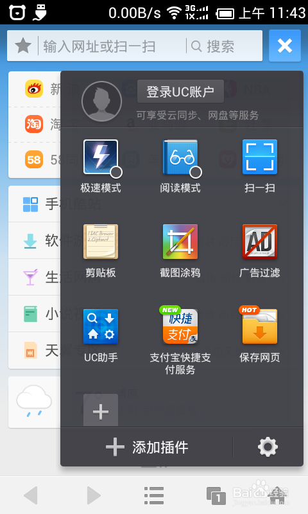Go forward with right arrow

tap(93, 495)
